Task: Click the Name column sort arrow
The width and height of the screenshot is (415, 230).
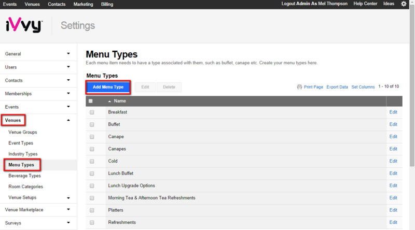Action: tap(109, 101)
